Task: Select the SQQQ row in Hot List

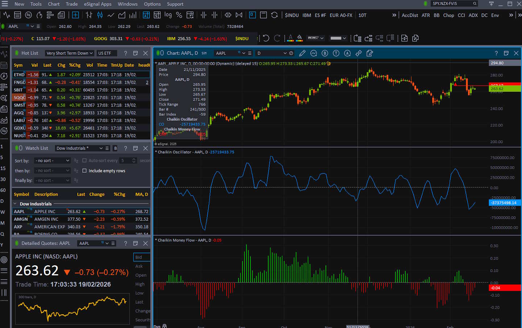Action: coord(81,98)
